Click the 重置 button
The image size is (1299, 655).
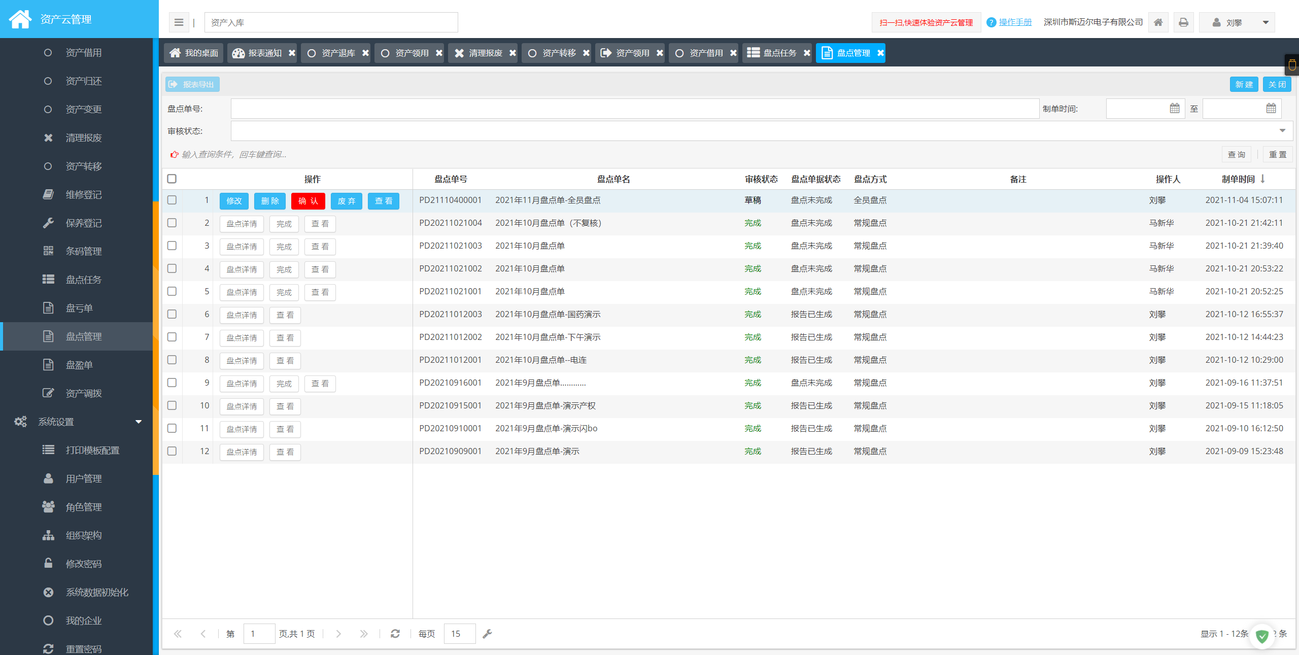pos(1277,154)
